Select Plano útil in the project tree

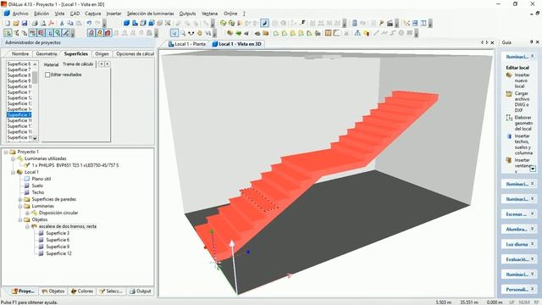(x=41, y=179)
